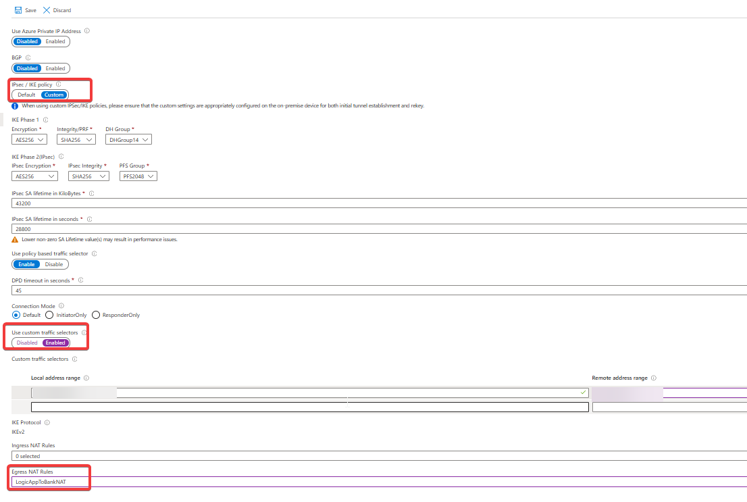Select Default connection mode radio button

16,315
